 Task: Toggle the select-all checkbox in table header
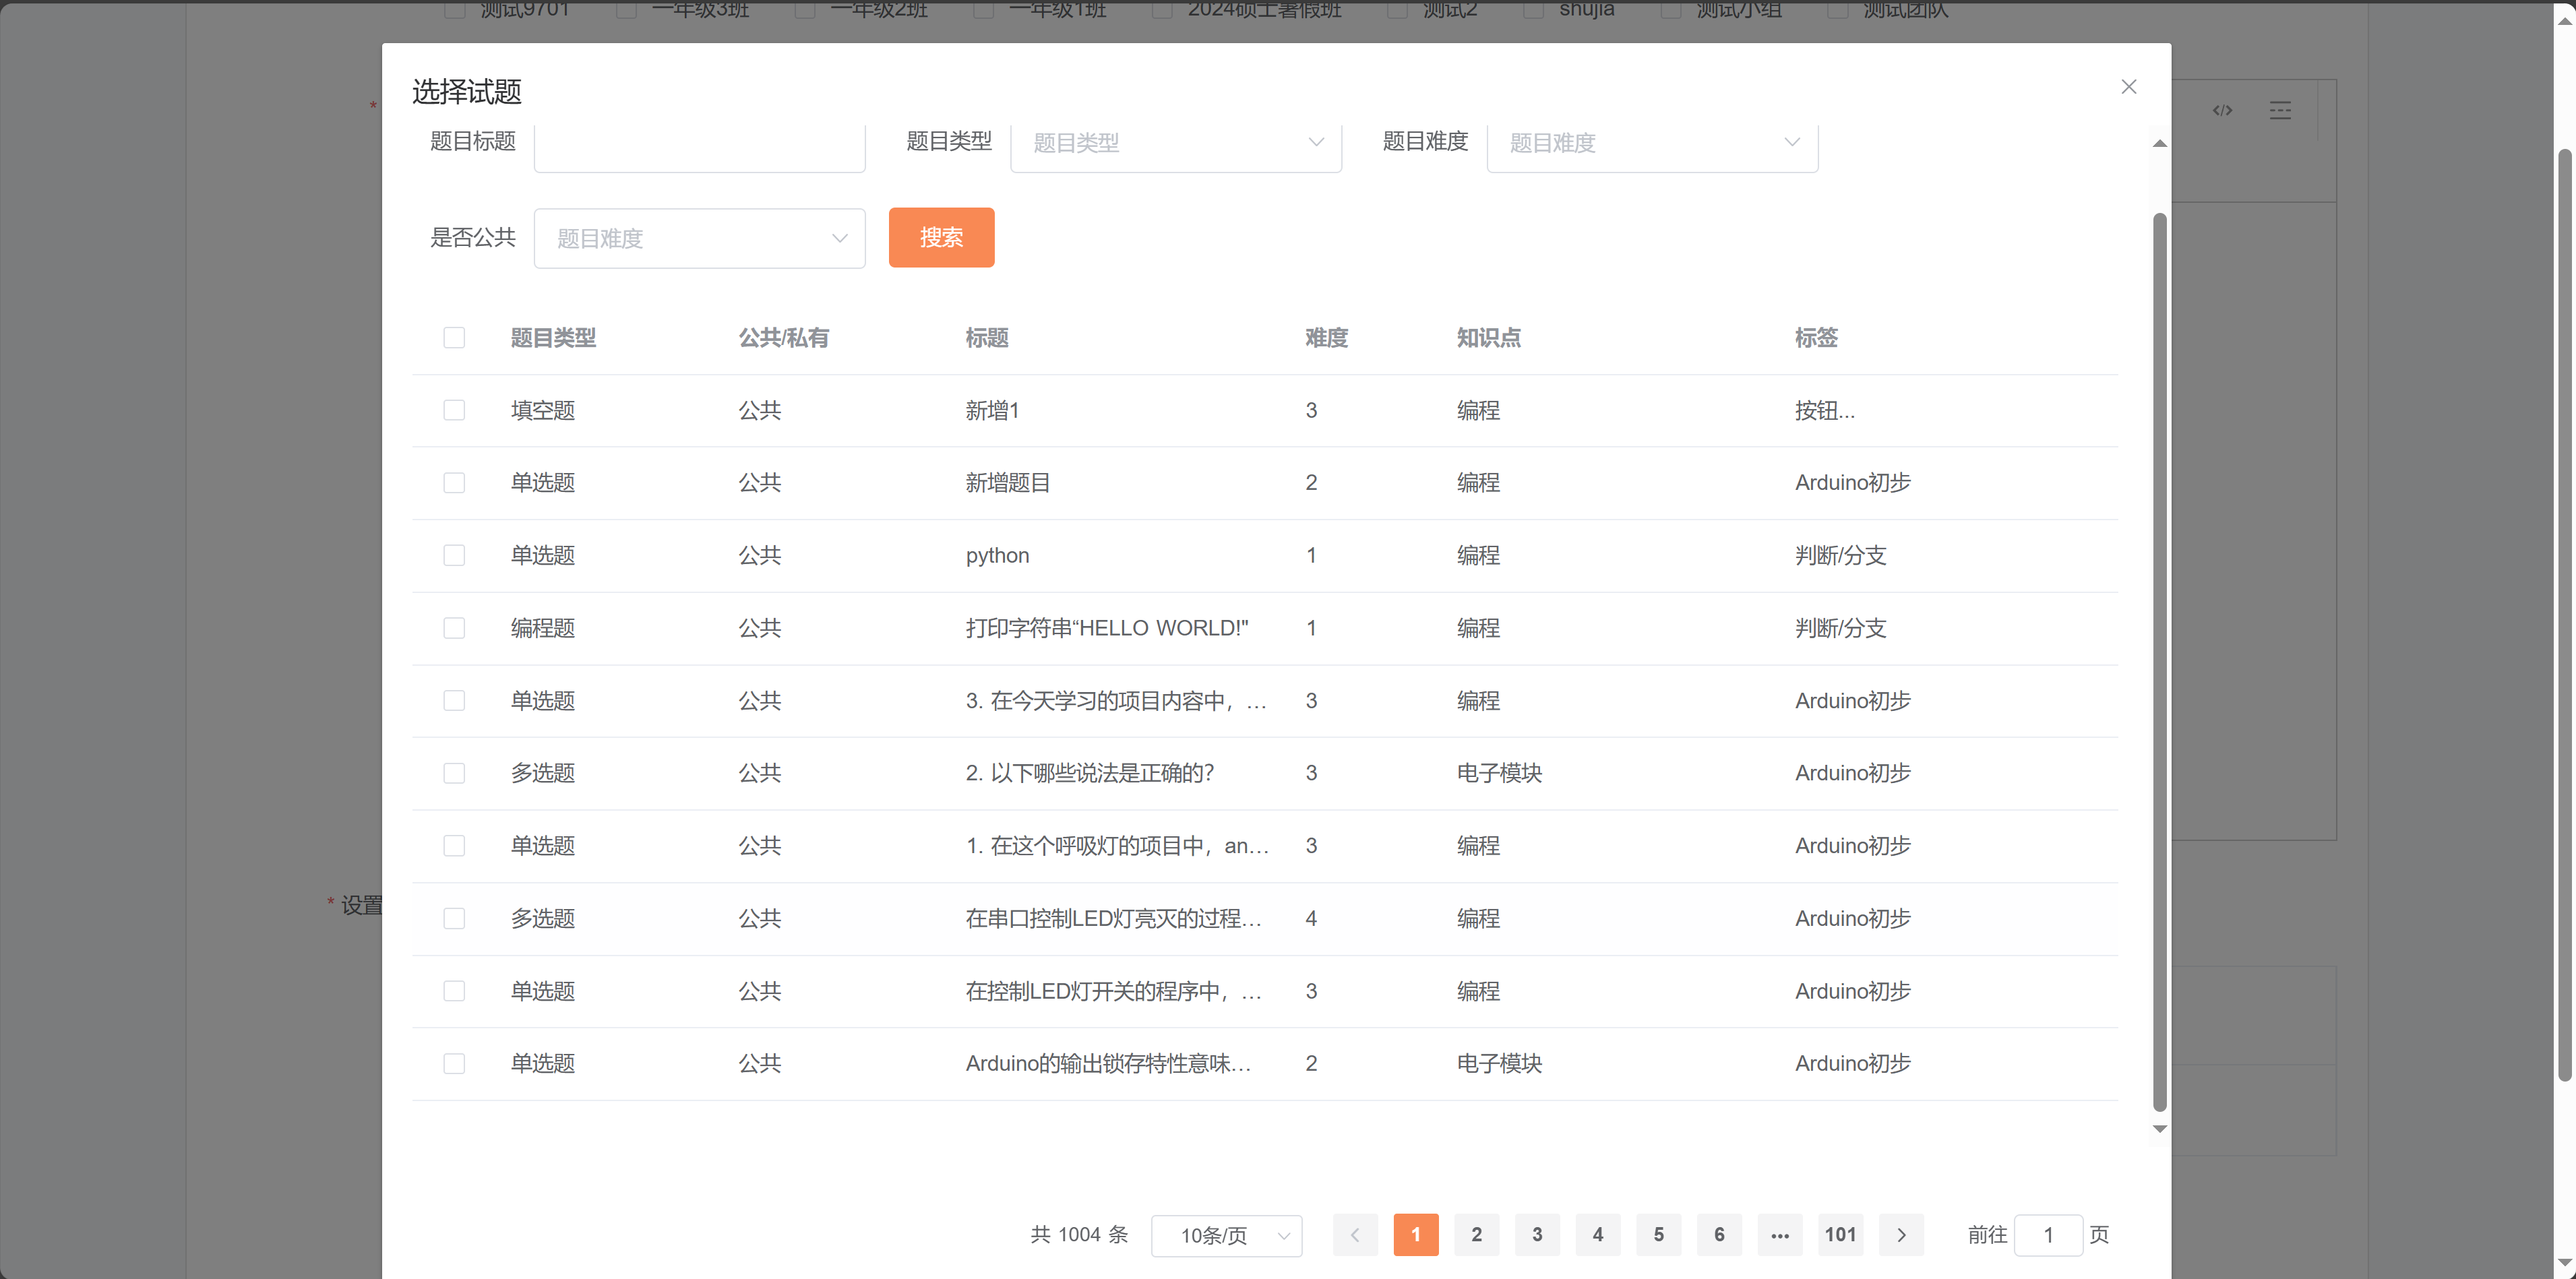(454, 338)
